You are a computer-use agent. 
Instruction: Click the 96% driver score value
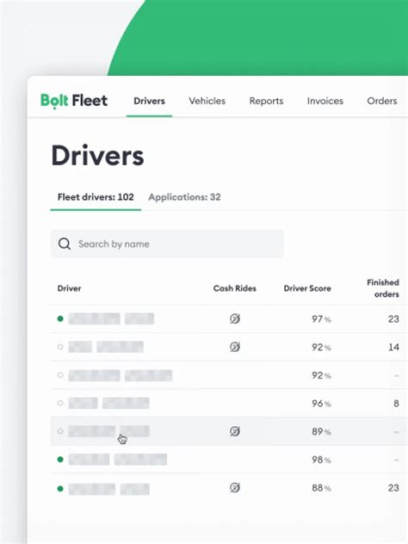[321, 404]
